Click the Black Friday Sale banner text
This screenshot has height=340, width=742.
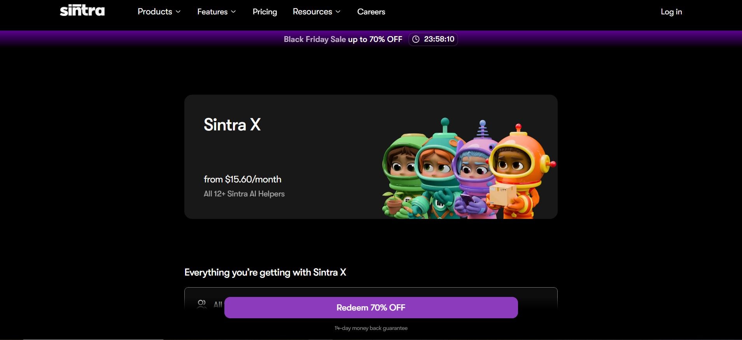pyautogui.click(x=343, y=39)
